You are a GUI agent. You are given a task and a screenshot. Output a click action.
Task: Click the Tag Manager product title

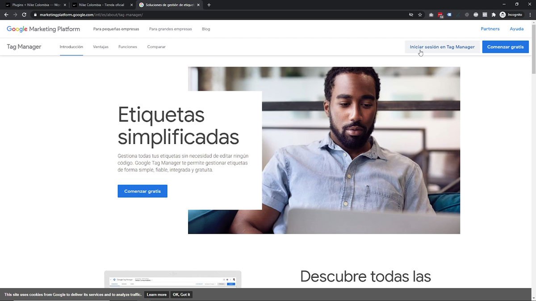[24, 46]
